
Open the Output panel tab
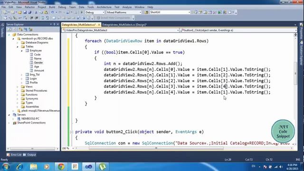point(29,155)
